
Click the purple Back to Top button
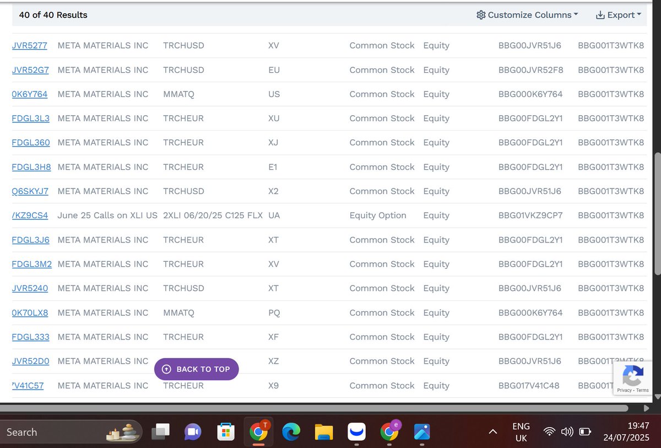[x=197, y=369]
